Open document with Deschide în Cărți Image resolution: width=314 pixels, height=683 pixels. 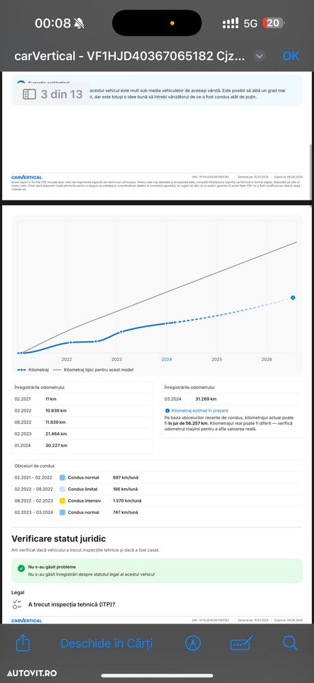pos(106,643)
